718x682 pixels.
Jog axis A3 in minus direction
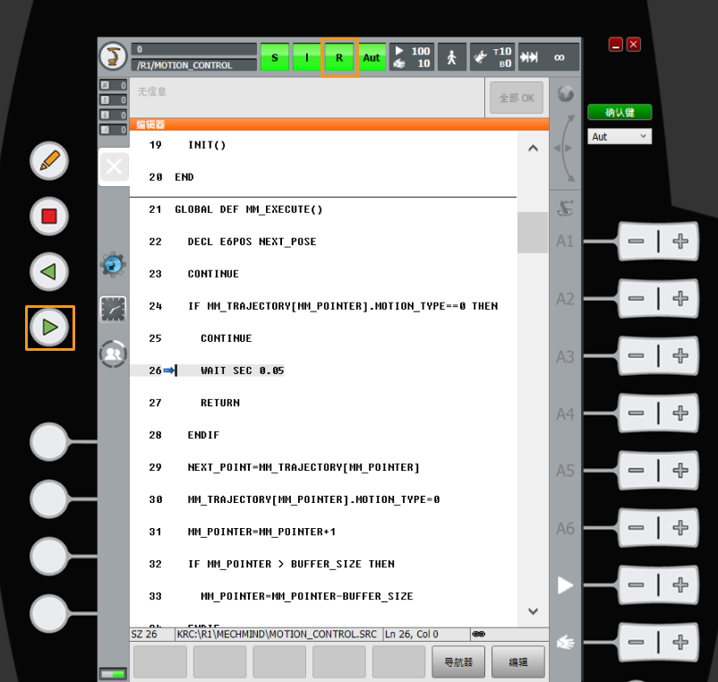636,355
